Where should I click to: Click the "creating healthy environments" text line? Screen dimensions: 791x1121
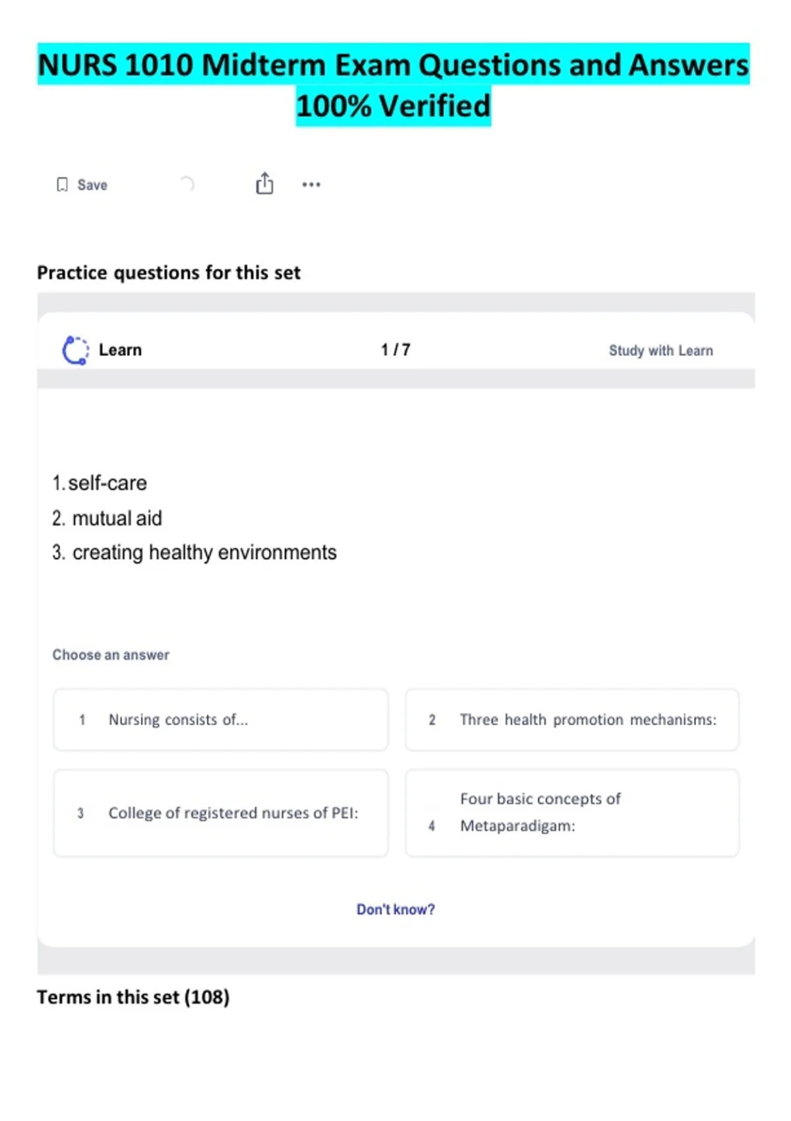pos(204,553)
